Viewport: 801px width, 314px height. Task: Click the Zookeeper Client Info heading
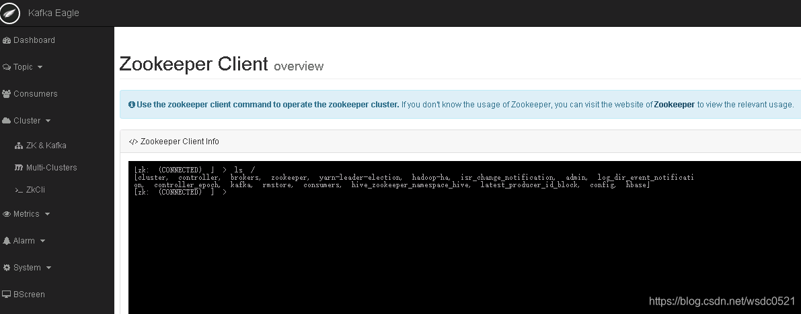180,142
